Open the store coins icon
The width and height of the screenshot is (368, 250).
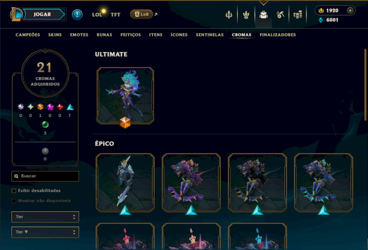point(298,15)
